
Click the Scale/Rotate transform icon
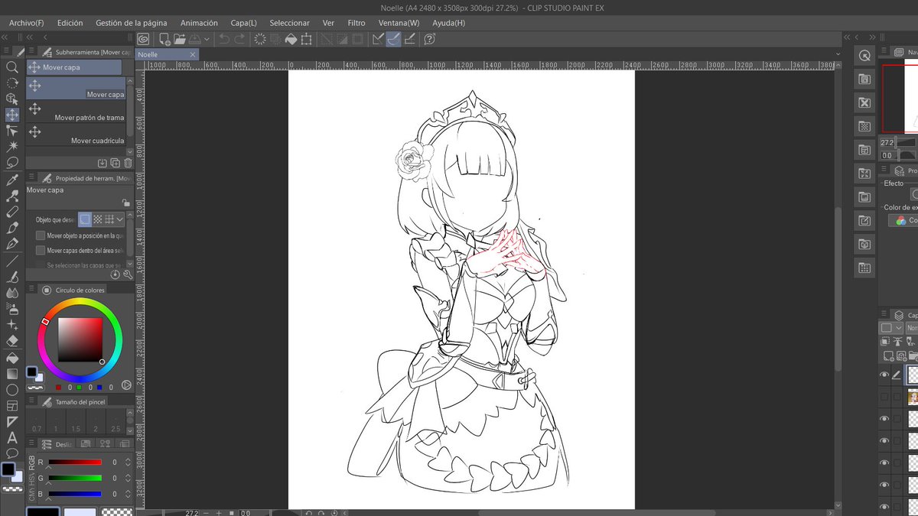coord(306,39)
